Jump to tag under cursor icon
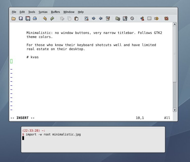Image resolution: width=190 pixels, height=162 pixels. [x=156, y=18]
